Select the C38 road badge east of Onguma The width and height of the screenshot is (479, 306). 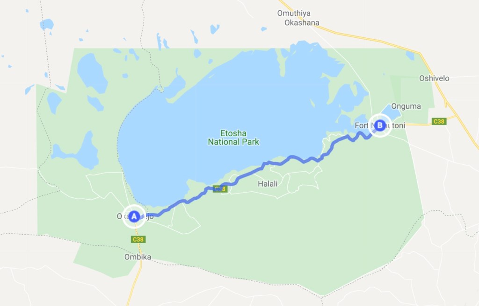click(x=439, y=121)
